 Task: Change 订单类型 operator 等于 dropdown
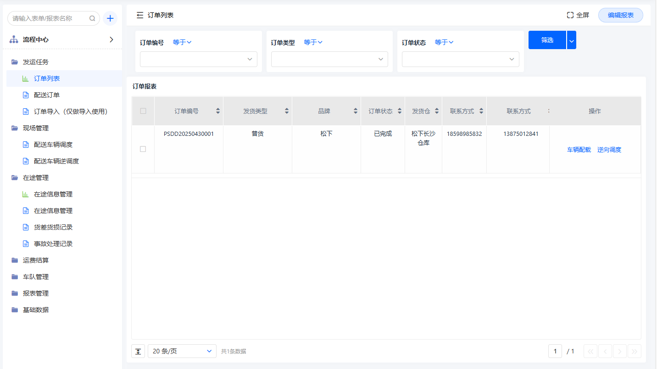tap(313, 42)
